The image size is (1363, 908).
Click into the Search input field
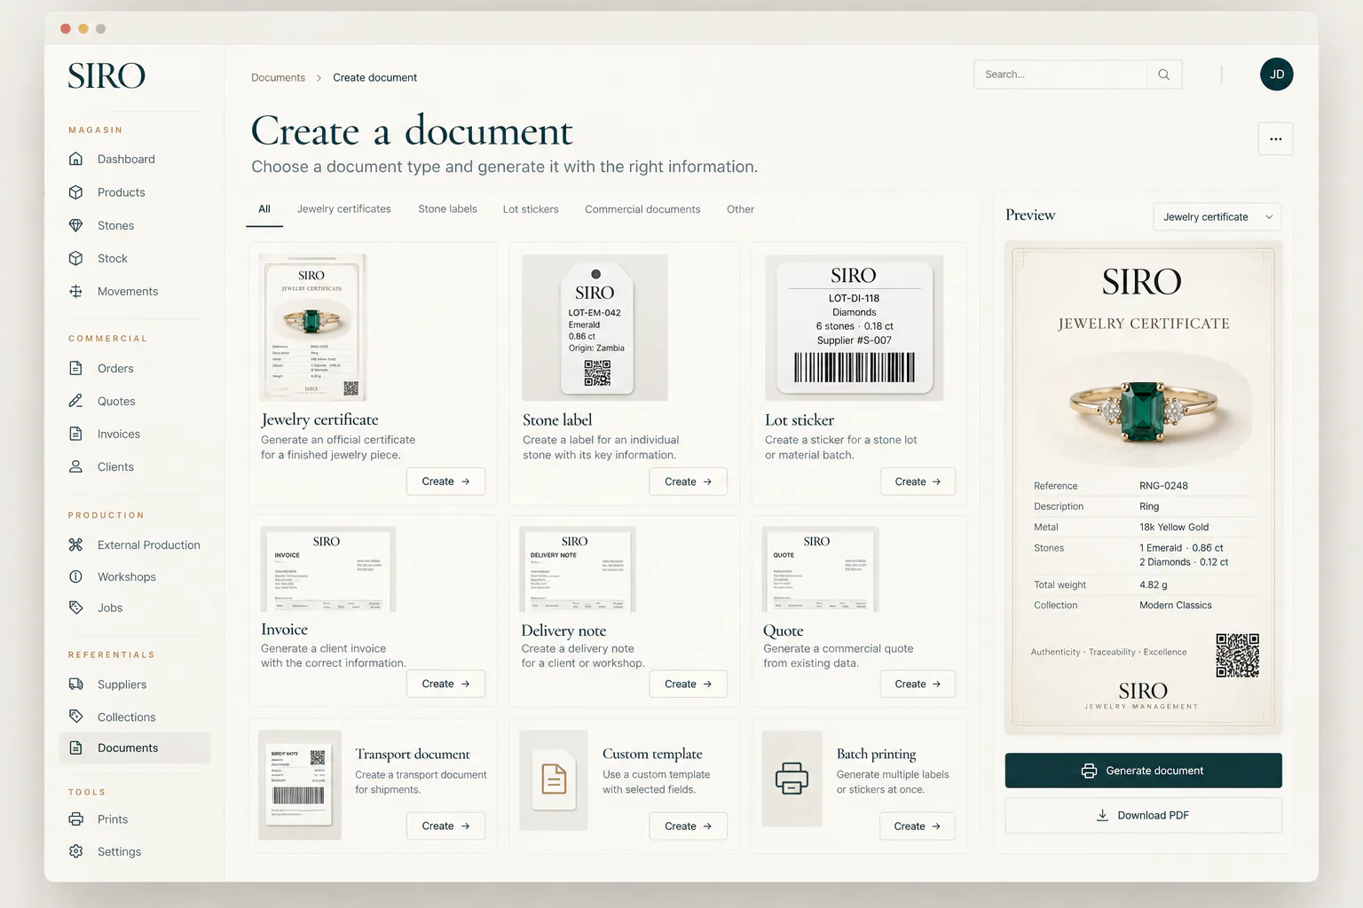click(1060, 74)
